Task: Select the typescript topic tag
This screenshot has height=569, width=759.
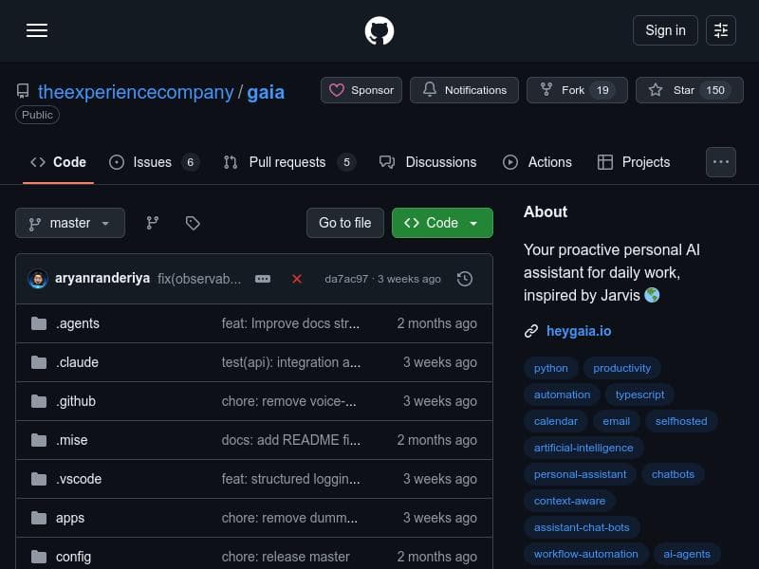Action: click(x=639, y=395)
